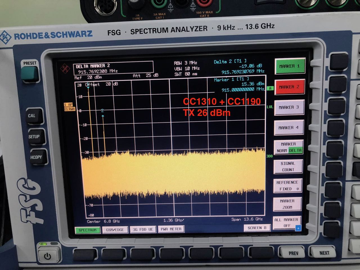Push the hardware key below the GSM/EDGE tab
360x270 pixels.
click(114, 255)
